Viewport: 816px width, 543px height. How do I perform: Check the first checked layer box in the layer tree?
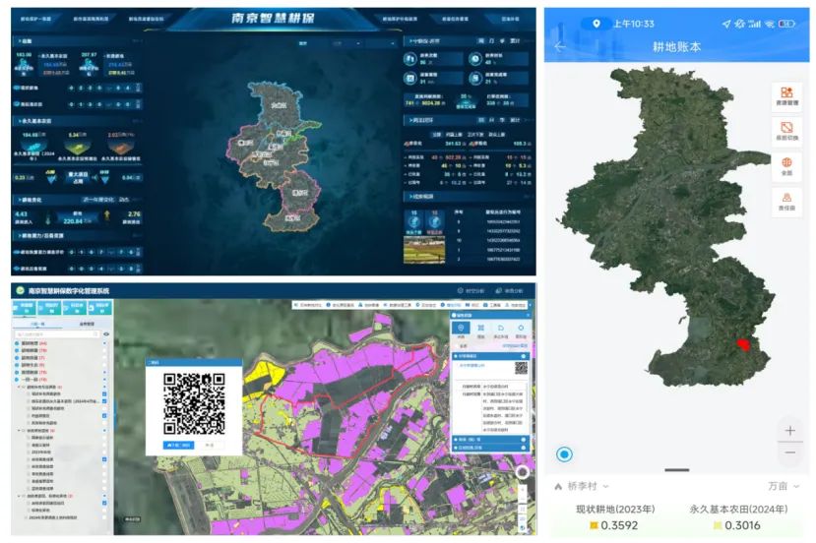click(x=104, y=394)
